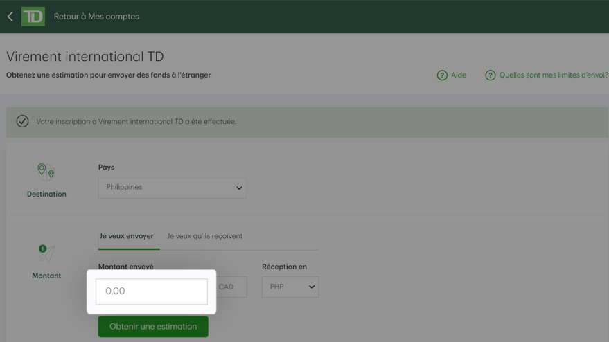The image size is (609, 342).
Task: Open Quelles sont mes limites d'envoi link
Action: click(x=554, y=75)
